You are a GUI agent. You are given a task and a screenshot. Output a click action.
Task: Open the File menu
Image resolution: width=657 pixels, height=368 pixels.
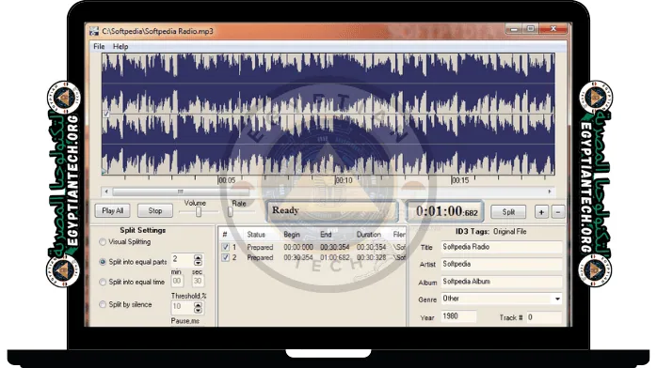99,46
